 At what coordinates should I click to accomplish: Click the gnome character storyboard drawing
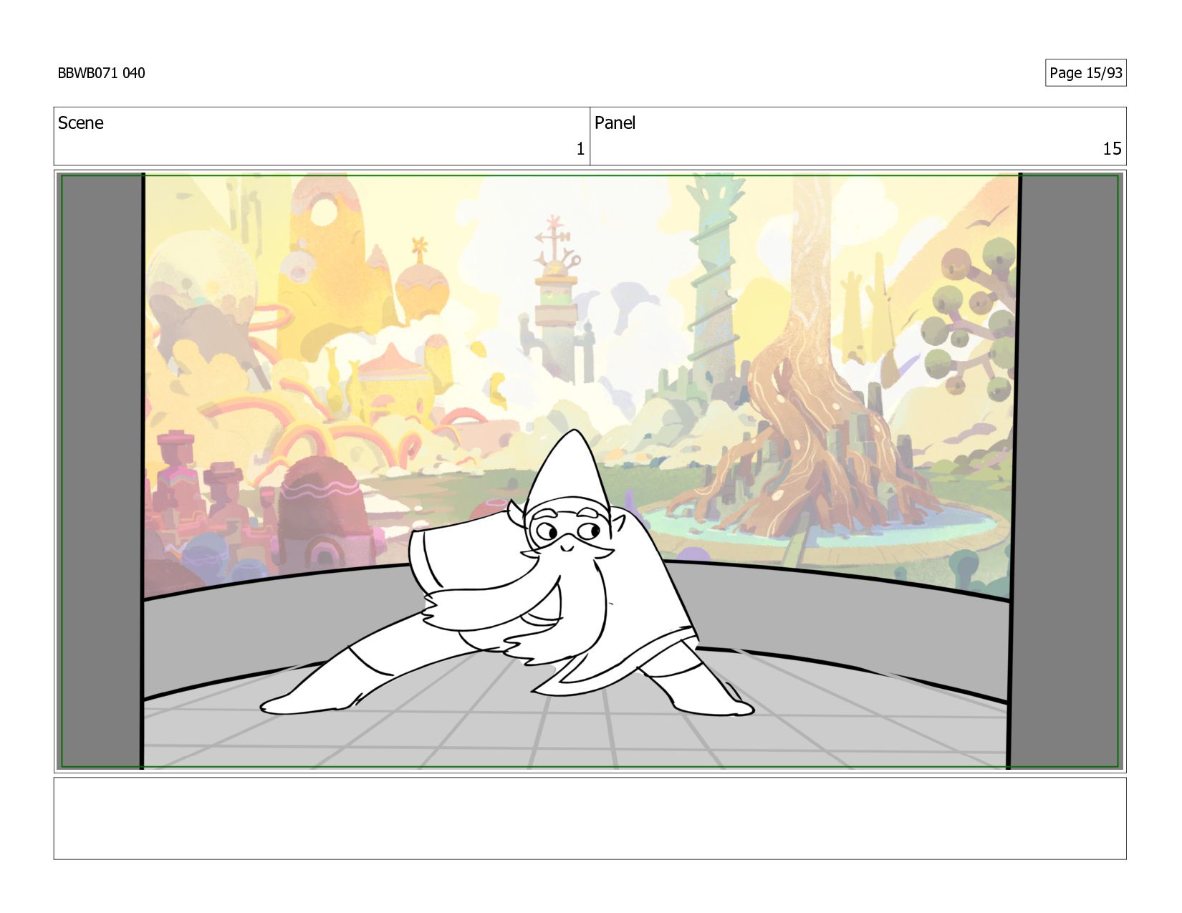pyautogui.click(x=507, y=573)
